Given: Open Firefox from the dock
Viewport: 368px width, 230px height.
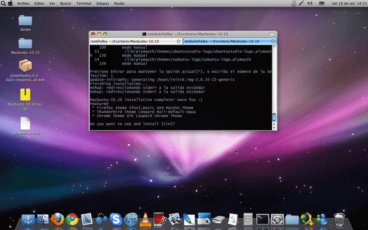Looking at the screenshot, I should click(57, 219).
